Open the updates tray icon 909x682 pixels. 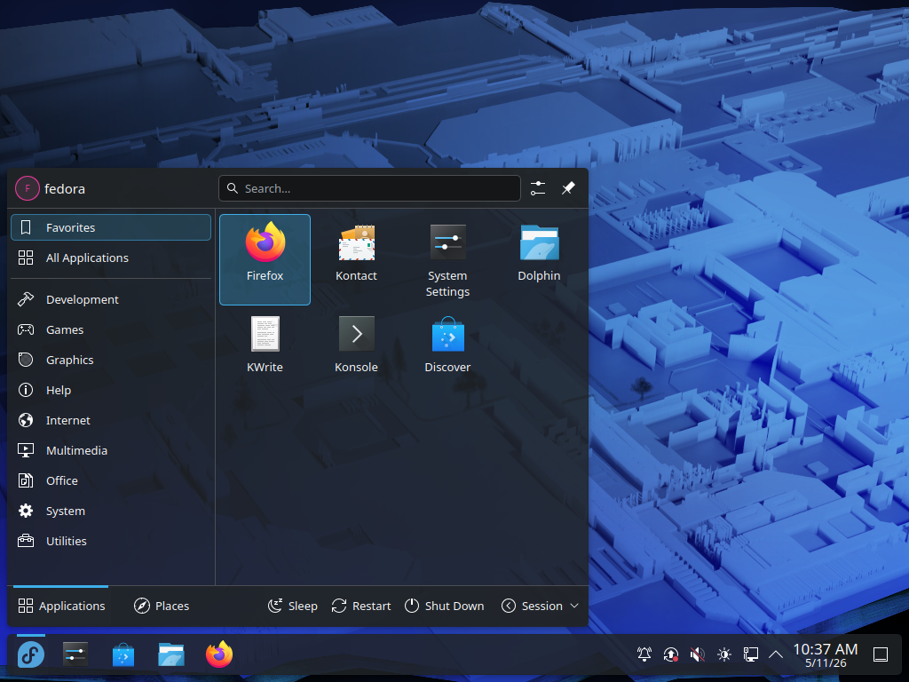coord(671,654)
